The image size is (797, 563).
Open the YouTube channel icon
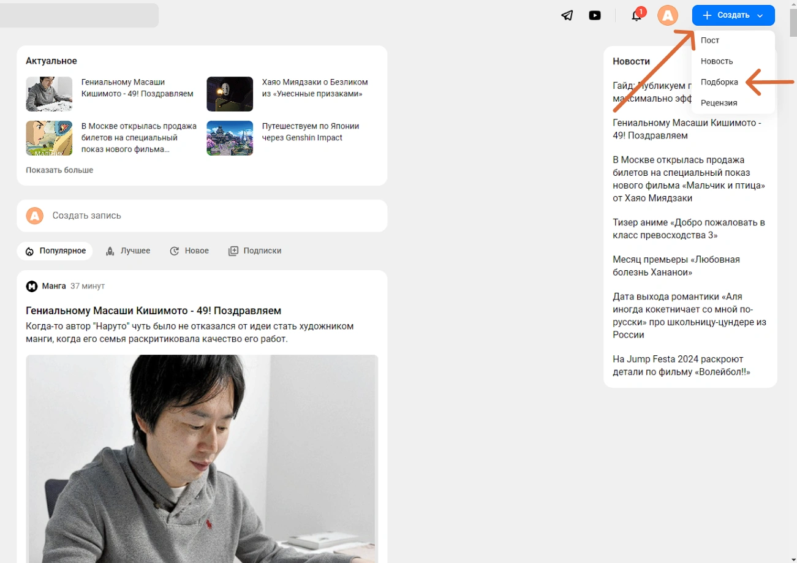595,15
